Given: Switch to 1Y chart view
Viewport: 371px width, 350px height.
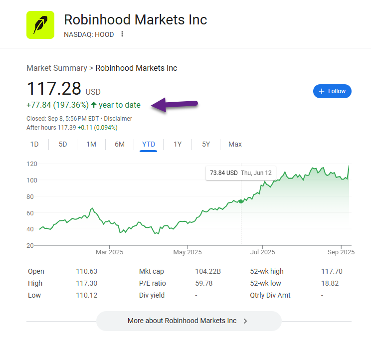Looking at the screenshot, I should [x=178, y=144].
